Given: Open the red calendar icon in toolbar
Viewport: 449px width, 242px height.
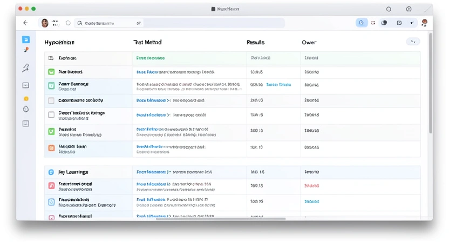Looking at the screenshot, I should coord(373,23).
